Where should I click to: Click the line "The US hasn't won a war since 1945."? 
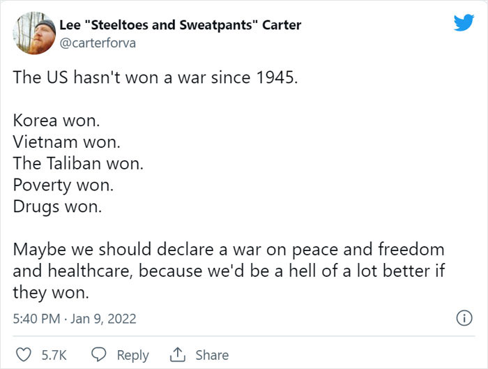pyautogui.click(x=155, y=77)
